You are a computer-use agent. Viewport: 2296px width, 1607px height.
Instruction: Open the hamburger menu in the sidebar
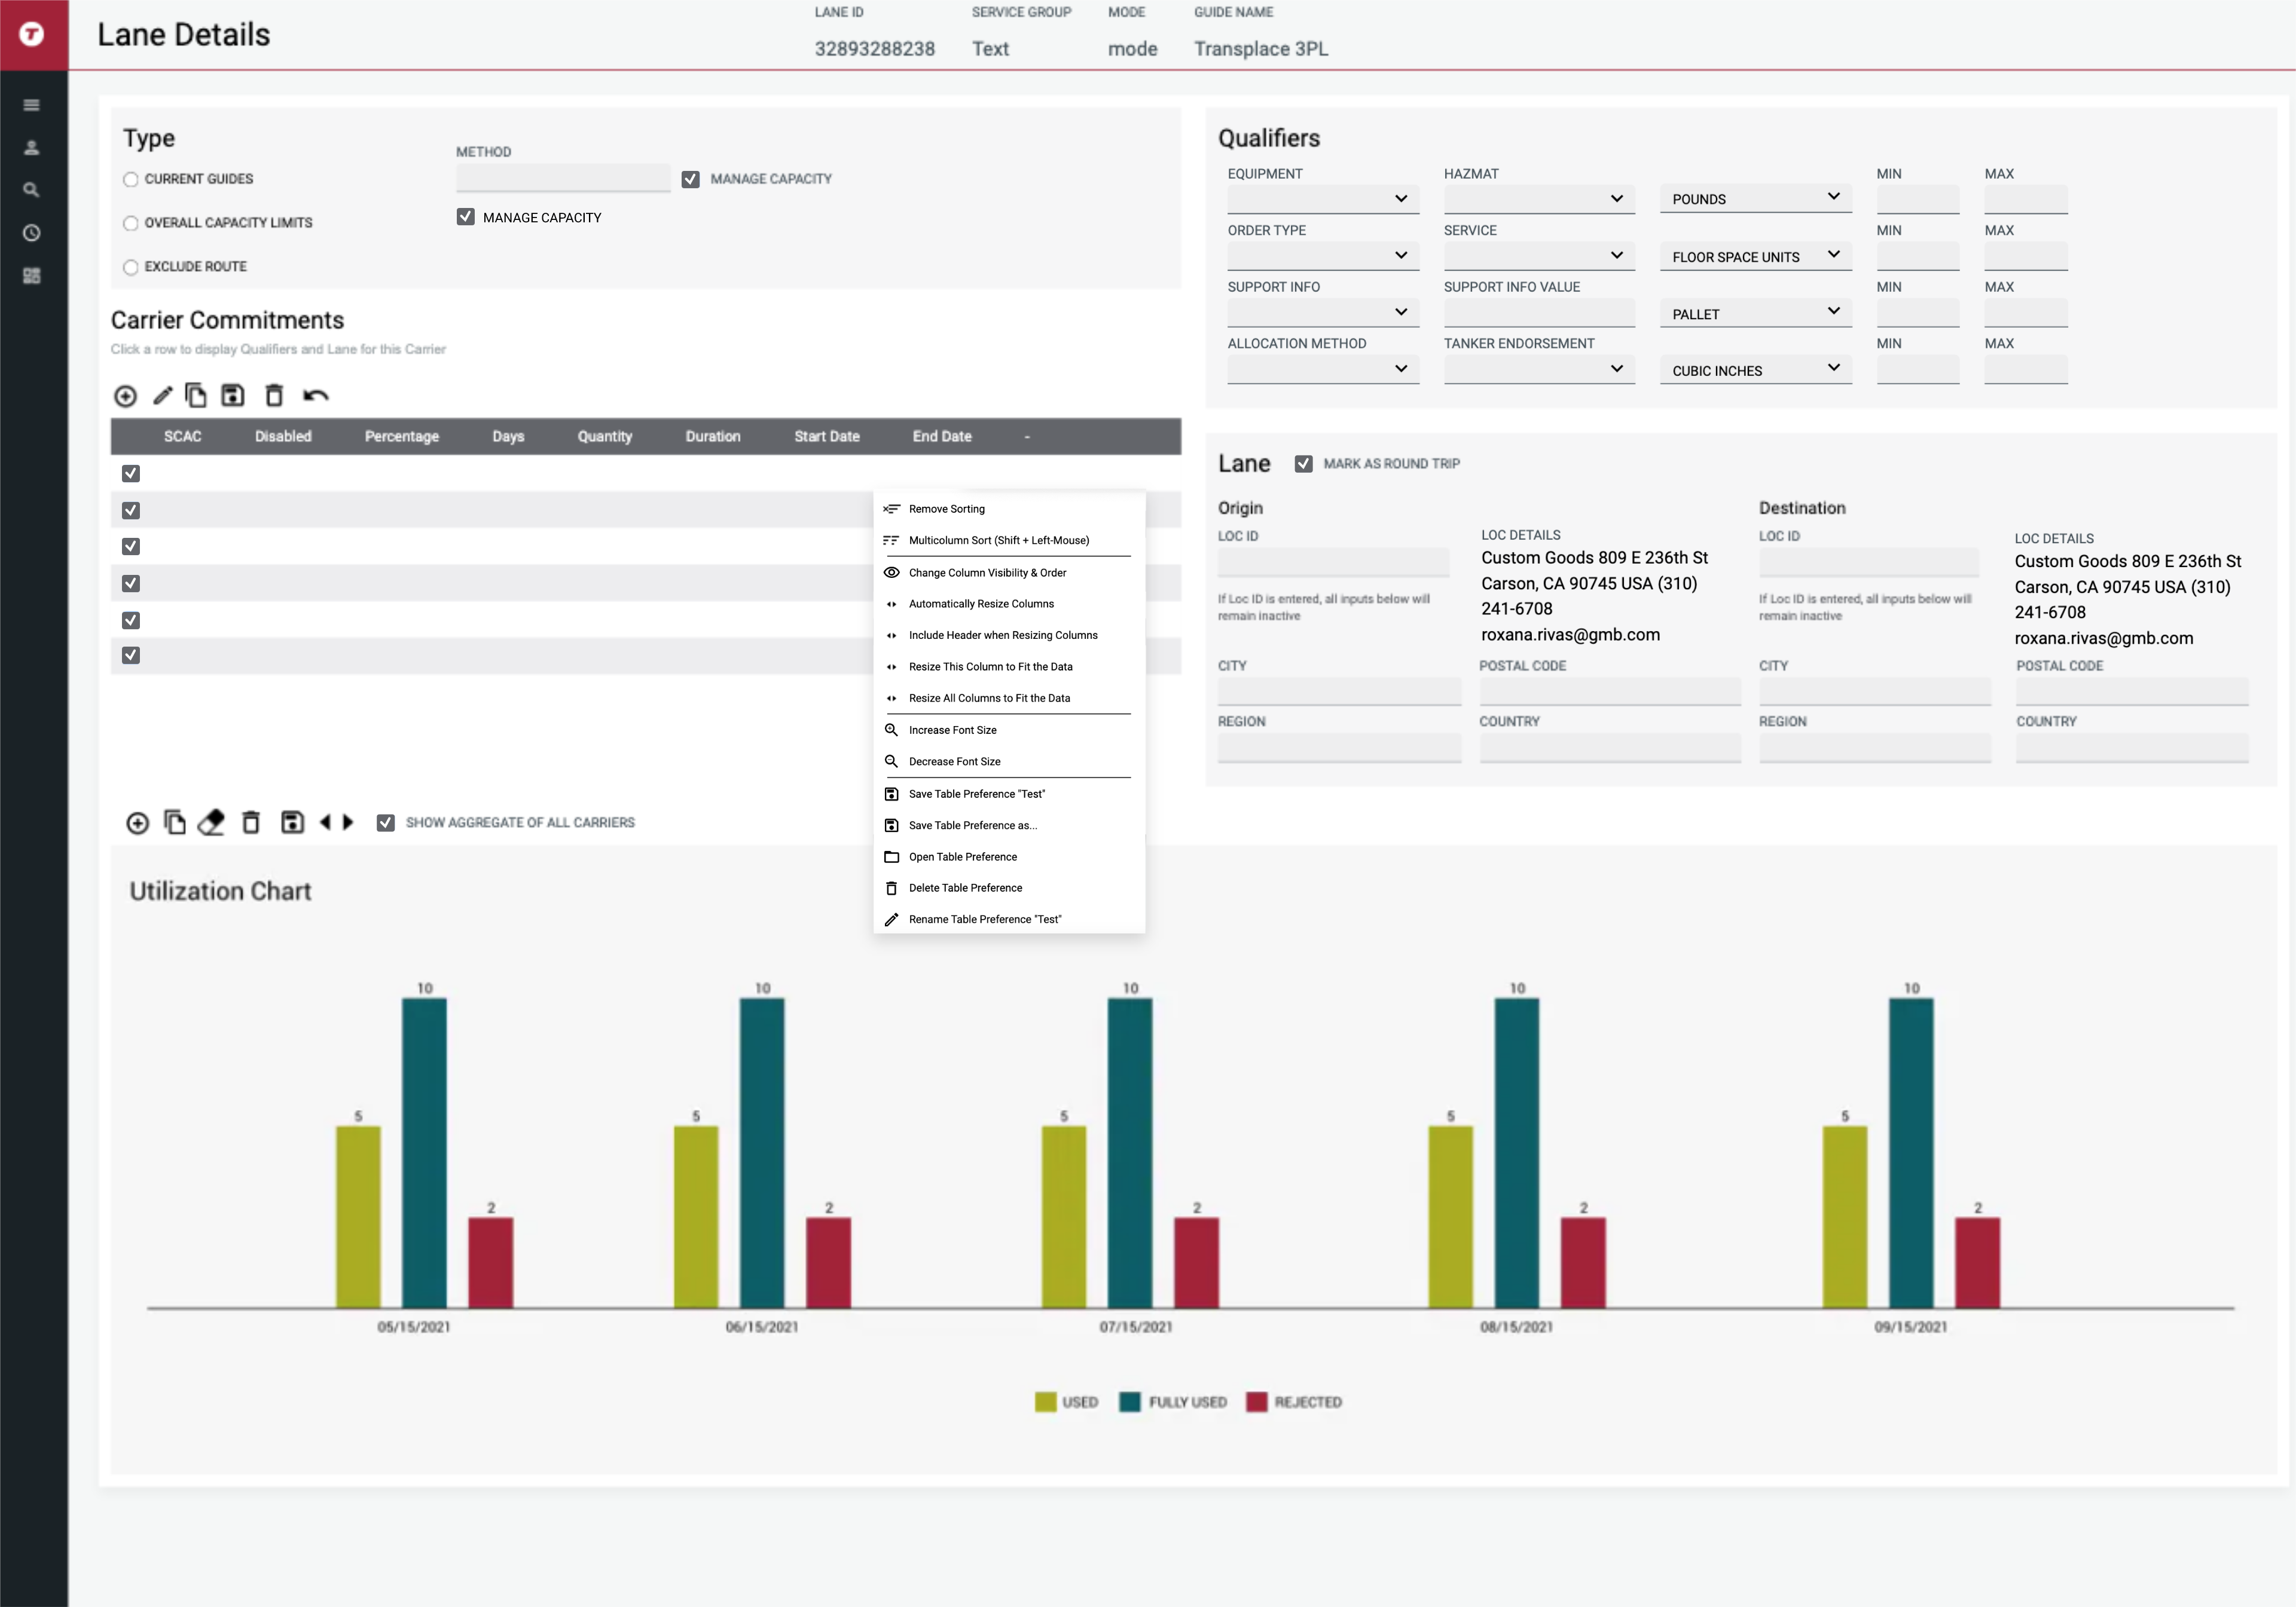[32, 105]
